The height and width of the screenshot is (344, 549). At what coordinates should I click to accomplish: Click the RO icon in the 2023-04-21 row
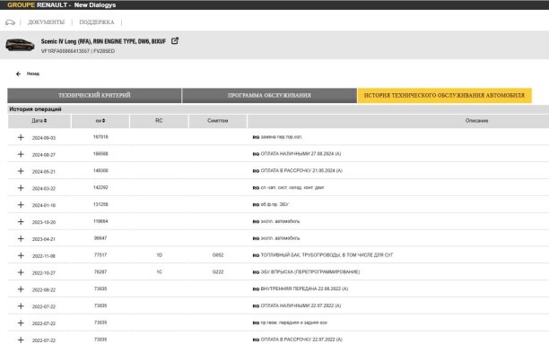point(256,238)
